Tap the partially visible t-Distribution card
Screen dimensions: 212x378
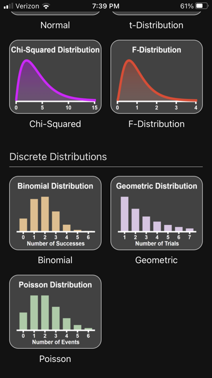tap(156, 12)
